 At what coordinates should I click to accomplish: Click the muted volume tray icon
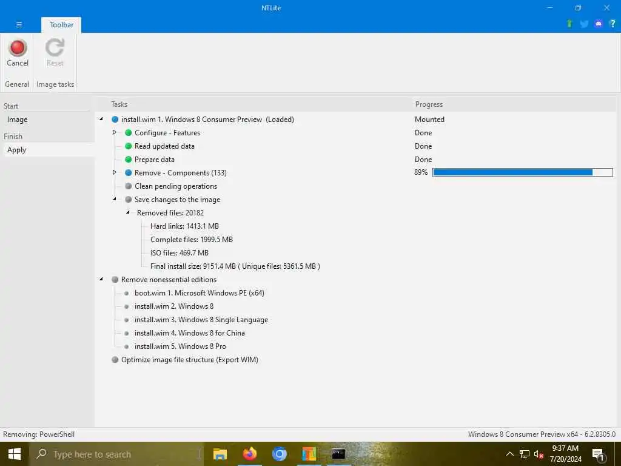pyautogui.click(x=539, y=454)
